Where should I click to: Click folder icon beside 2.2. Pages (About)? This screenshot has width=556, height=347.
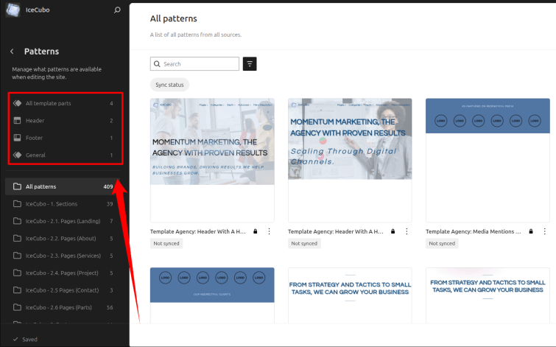pyautogui.click(x=17, y=239)
